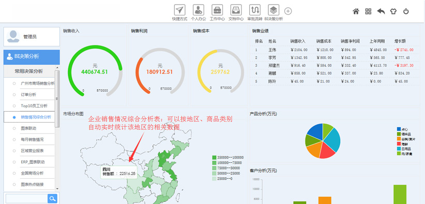
Task: Click the red value -￥3197.30
Action: [x=404, y=65]
